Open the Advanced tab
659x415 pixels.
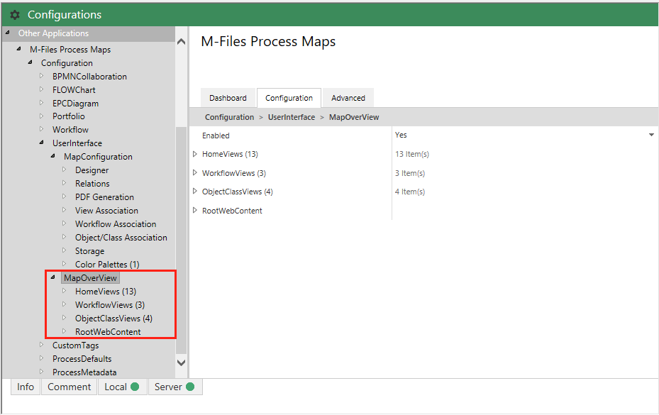[x=348, y=98]
